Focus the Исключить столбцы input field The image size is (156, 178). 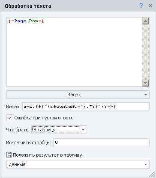[101, 142]
